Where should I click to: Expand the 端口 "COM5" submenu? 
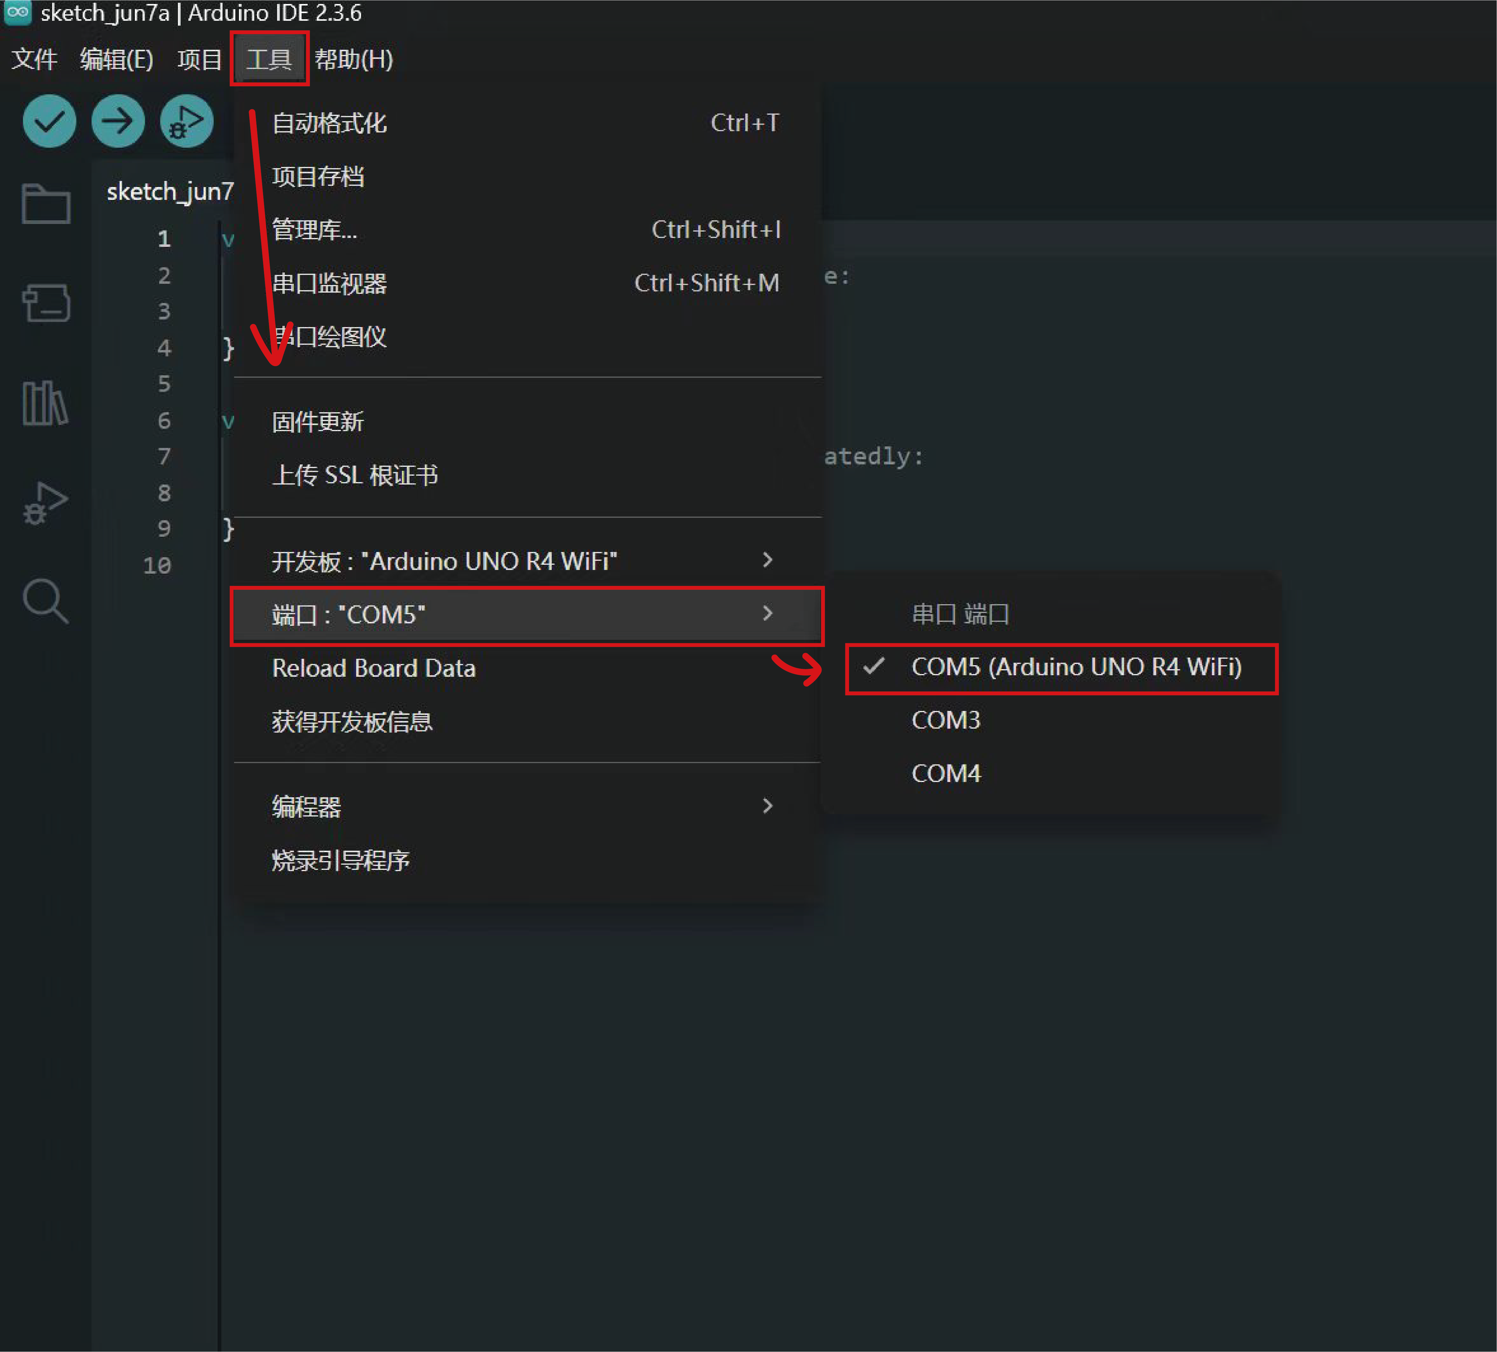(527, 615)
